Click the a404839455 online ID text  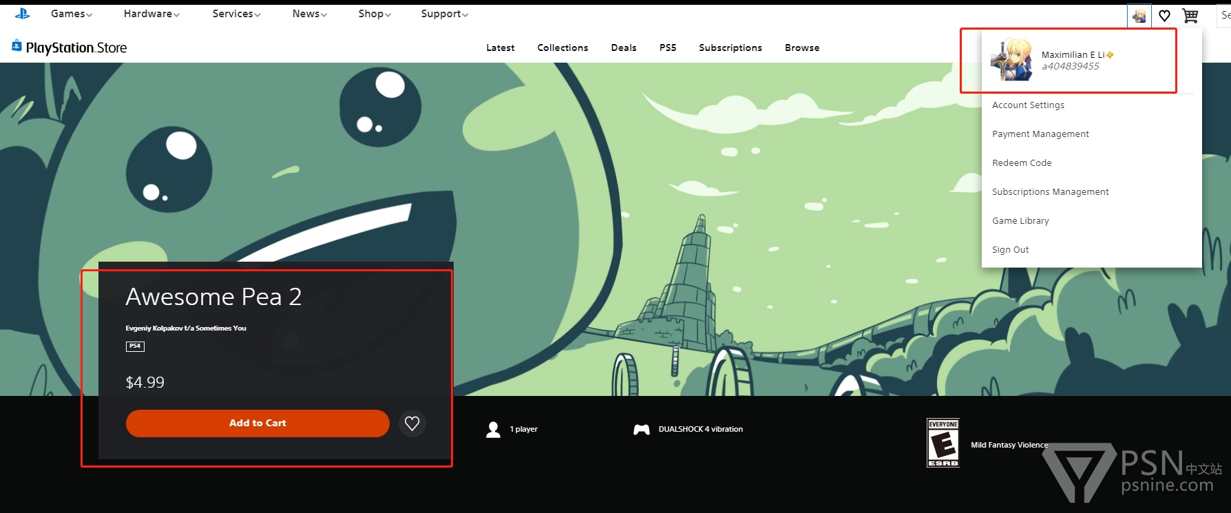[1070, 67]
